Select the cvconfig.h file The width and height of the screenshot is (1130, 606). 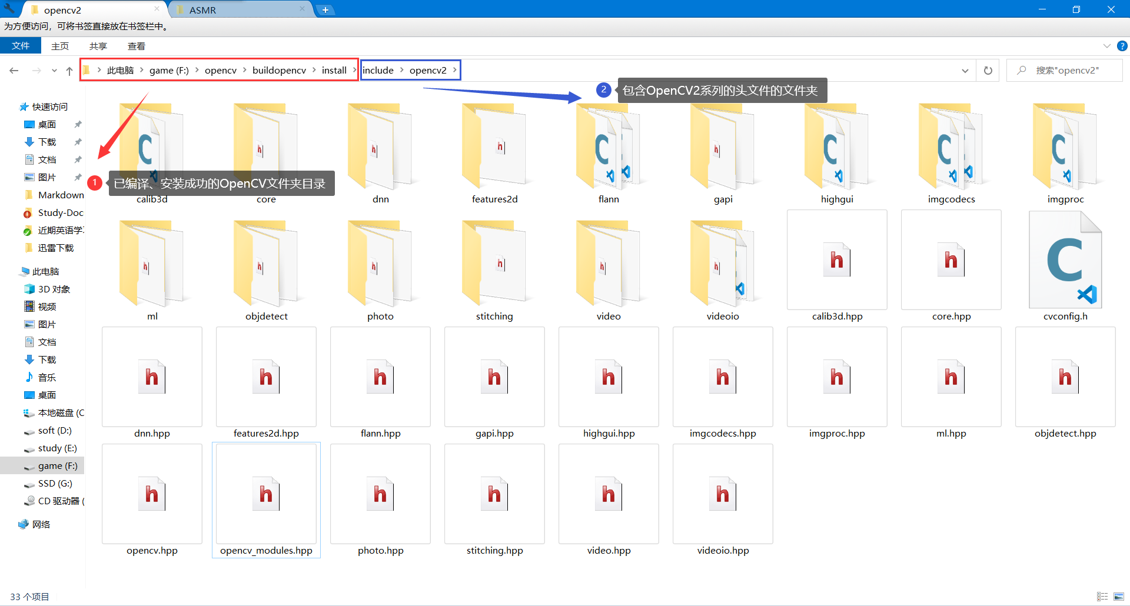(1065, 266)
